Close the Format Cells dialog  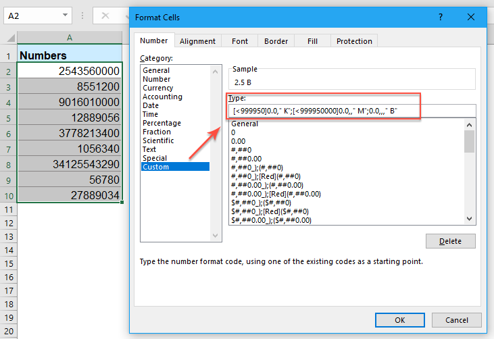click(471, 17)
